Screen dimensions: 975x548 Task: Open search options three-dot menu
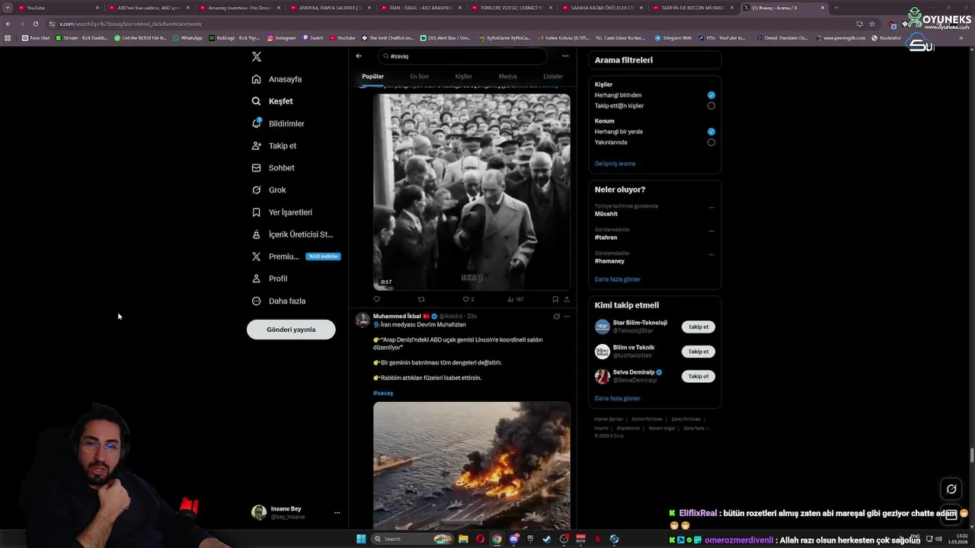[x=565, y=56]
